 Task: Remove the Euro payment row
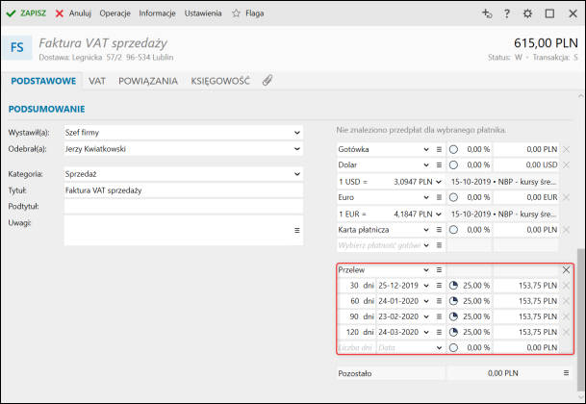tap(566, 197)
